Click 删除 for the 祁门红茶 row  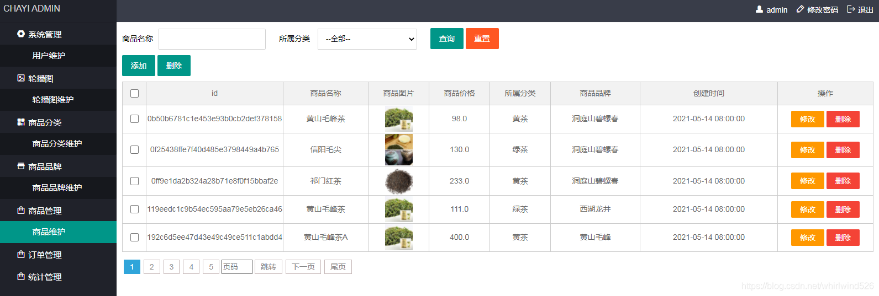[843, 181]
